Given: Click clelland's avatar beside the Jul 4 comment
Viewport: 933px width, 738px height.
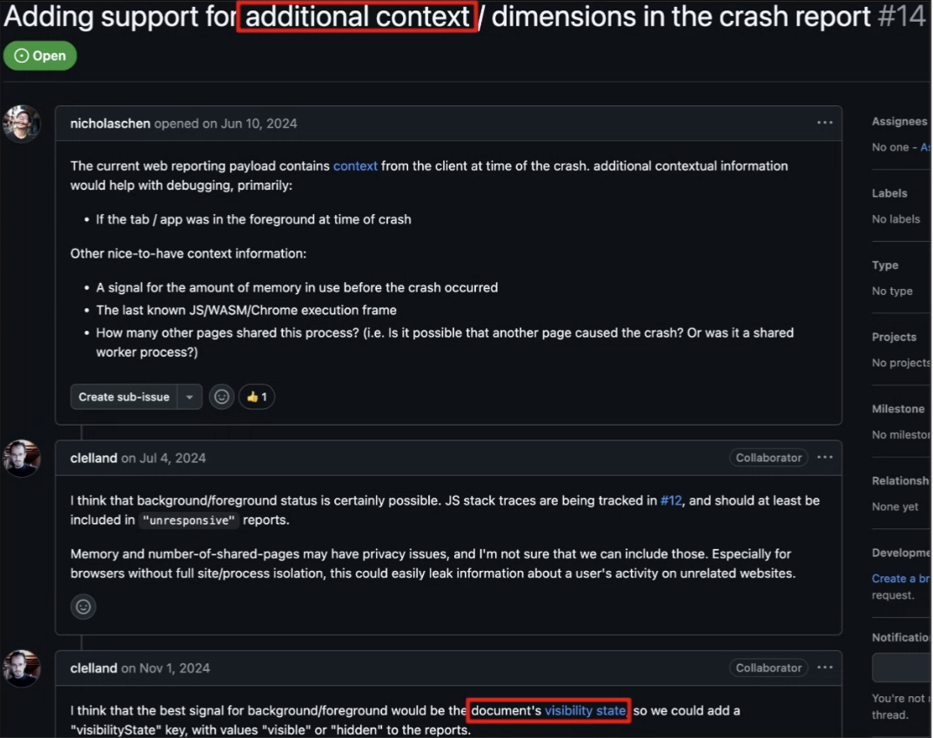Looking at the screenshot, I should (x=22, y=459).
